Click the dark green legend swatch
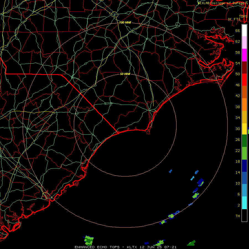Image resolution: width=249 pixels, height=249 pixels. tap(244, 141)
